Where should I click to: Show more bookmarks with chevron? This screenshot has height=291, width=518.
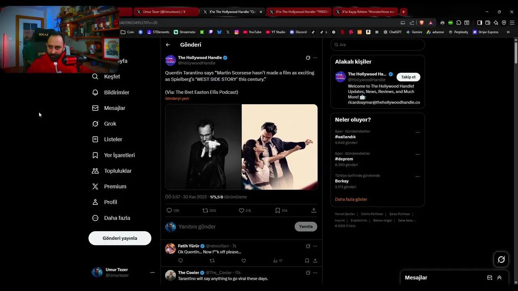(x=508, y=32)
